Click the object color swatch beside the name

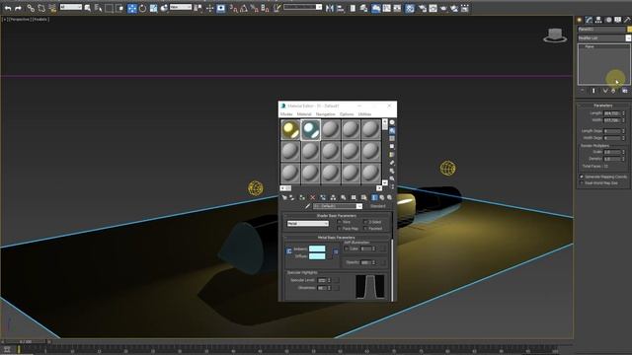(629, 30)
